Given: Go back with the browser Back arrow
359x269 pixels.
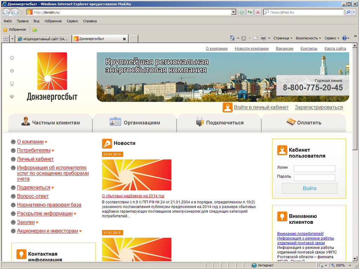Looking at the screenshot, I should tap(6, 12).
